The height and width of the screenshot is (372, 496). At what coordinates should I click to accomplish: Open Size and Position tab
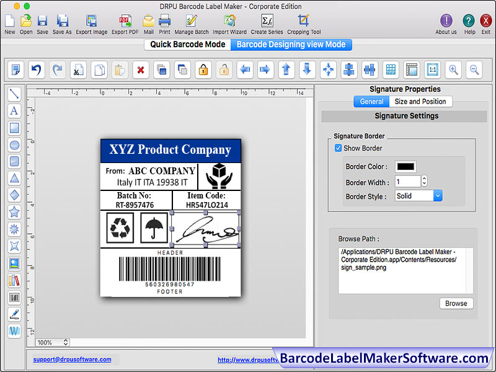tap(420, 102)
